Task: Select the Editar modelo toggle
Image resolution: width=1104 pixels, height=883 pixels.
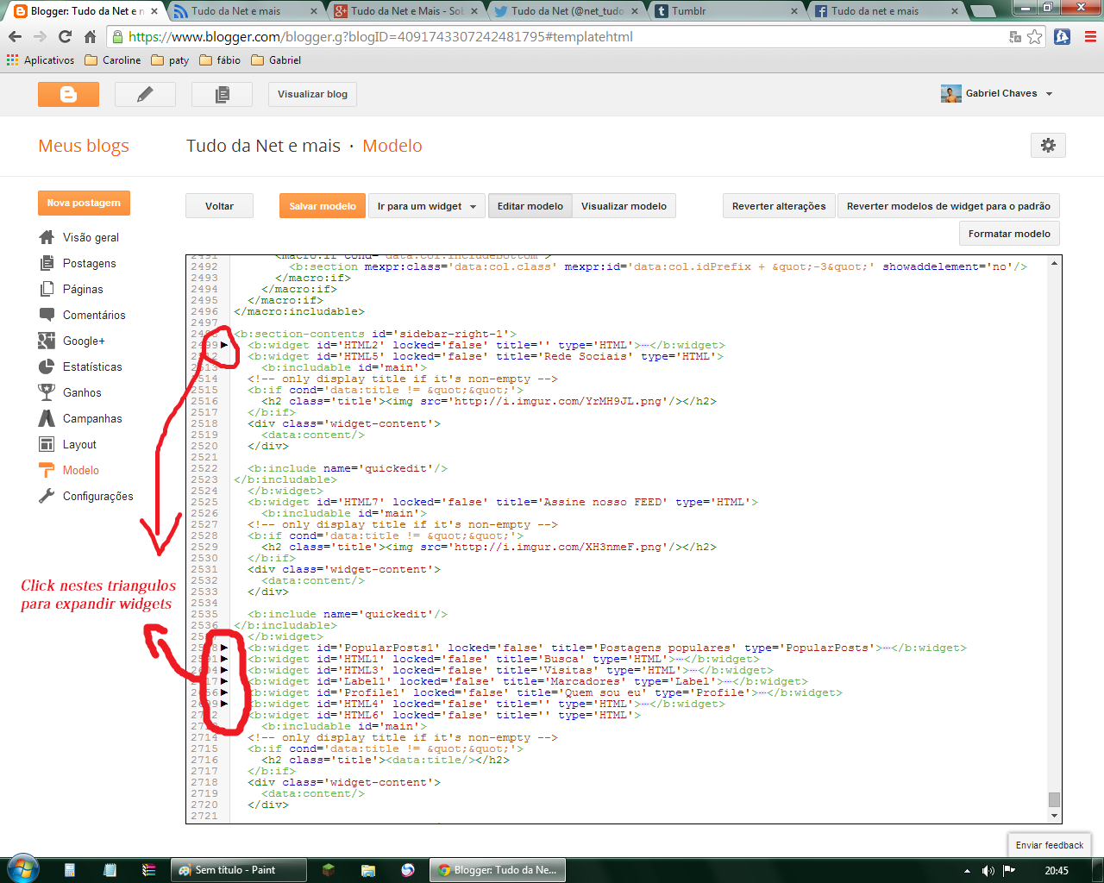Action: click(530, 206)
